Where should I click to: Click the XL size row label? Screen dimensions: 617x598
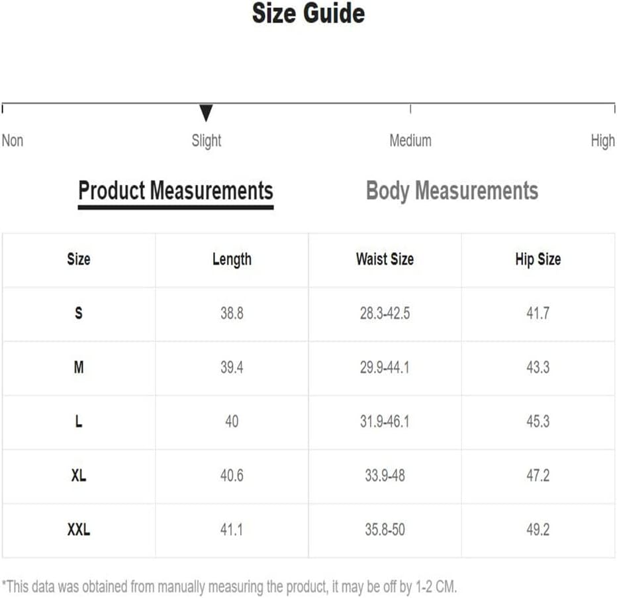pyautogui.click(x=79, y=476)
